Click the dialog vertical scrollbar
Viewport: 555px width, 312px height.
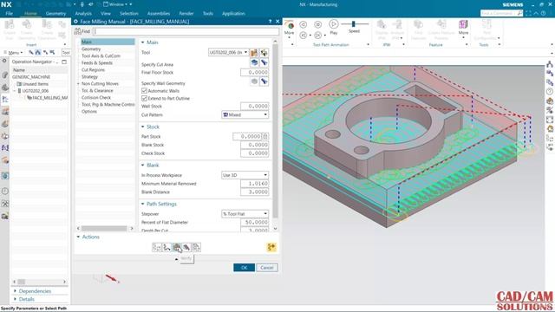(275, 131)
